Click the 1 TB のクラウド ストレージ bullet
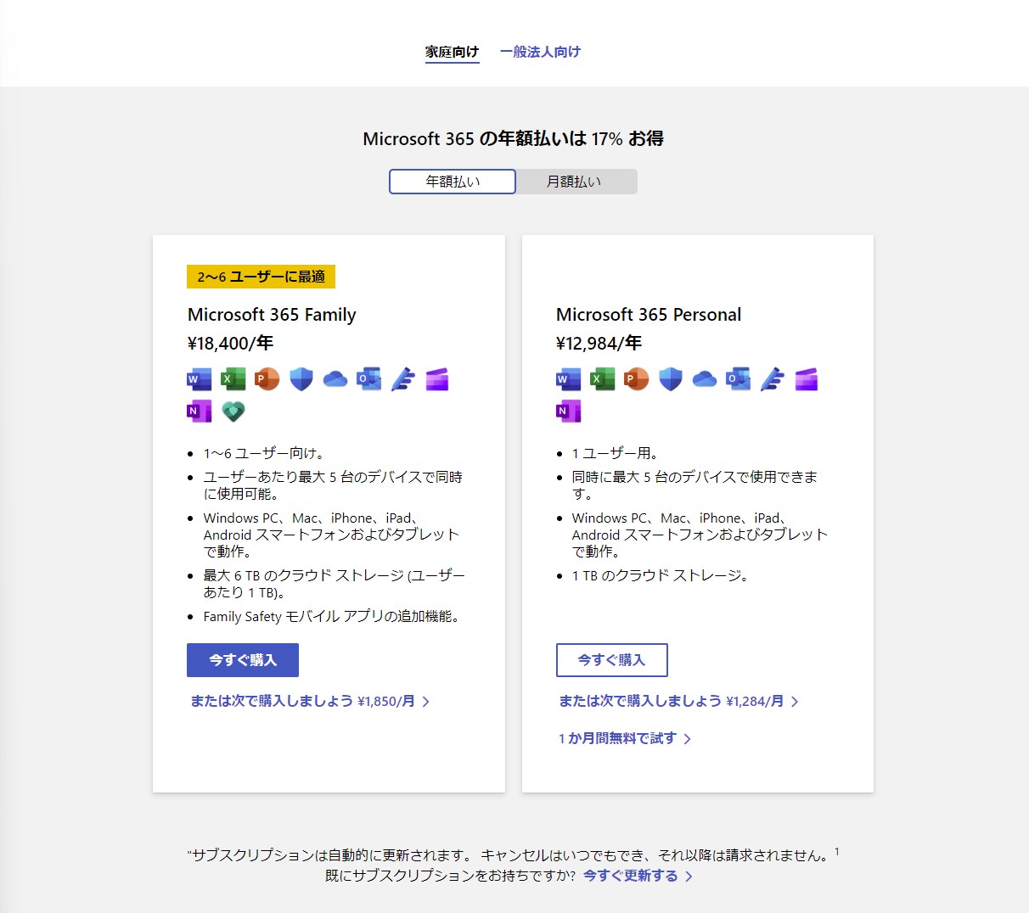Image resolution: width=1029 pixels, height=913 pixels. (661, 575)
